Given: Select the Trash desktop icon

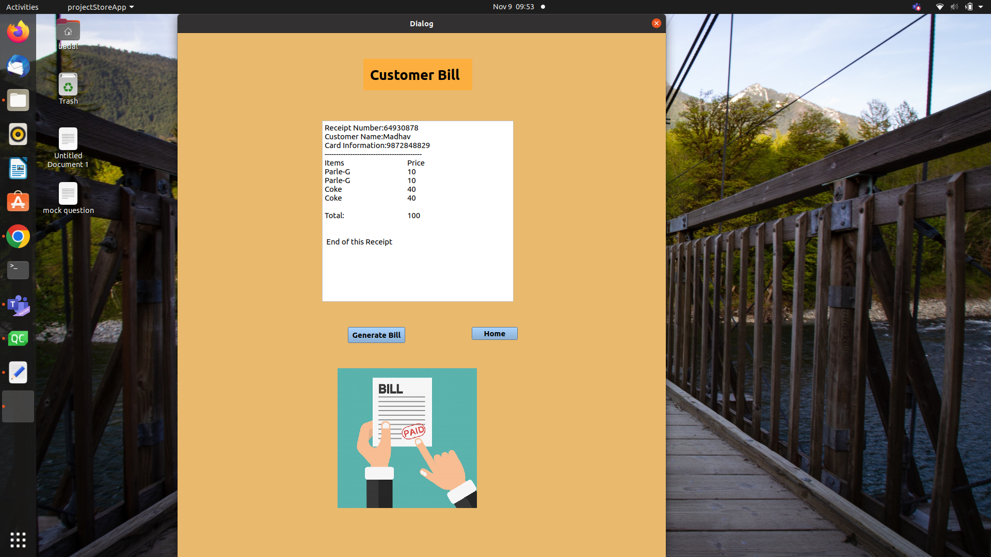Looking at the screenshot, I should pyautogui.click(x=68, y=89).
